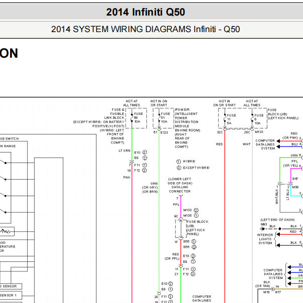Click the 'PPL (OR YEL)' wire label
303x303 pixels.
pos(290,163)
